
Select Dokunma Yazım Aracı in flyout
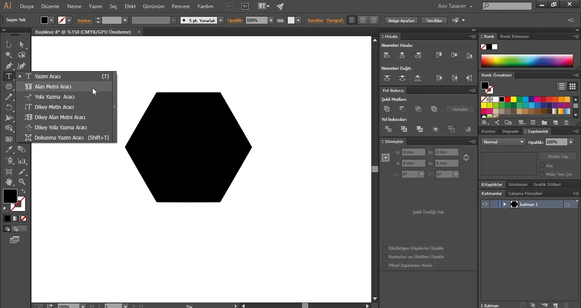[x=65, y=137]
